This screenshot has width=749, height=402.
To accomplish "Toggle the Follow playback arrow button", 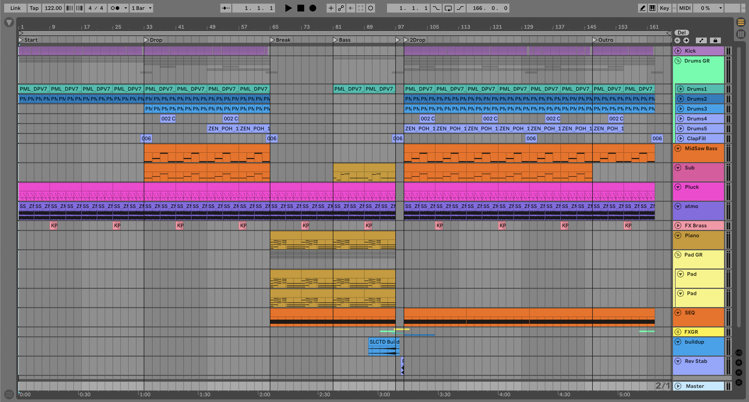I will [226, 8].
